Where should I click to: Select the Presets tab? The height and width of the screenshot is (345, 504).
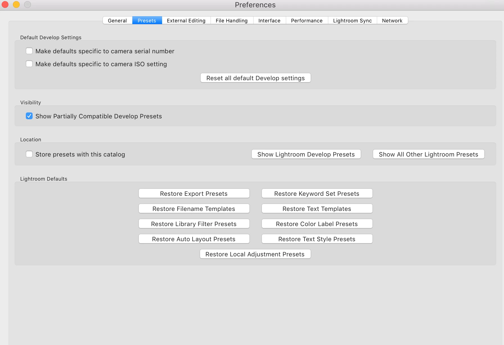(x=147, y=20)
